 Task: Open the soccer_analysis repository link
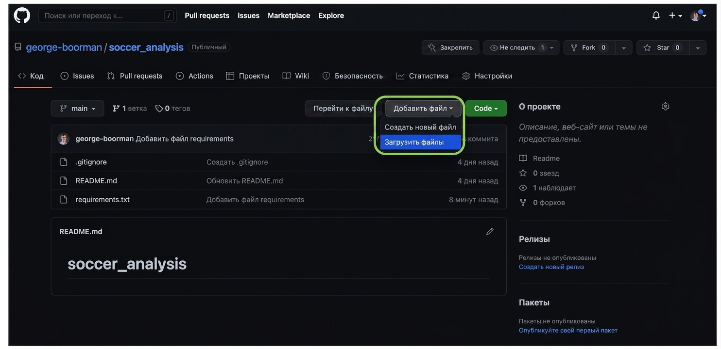pos(146,47)
